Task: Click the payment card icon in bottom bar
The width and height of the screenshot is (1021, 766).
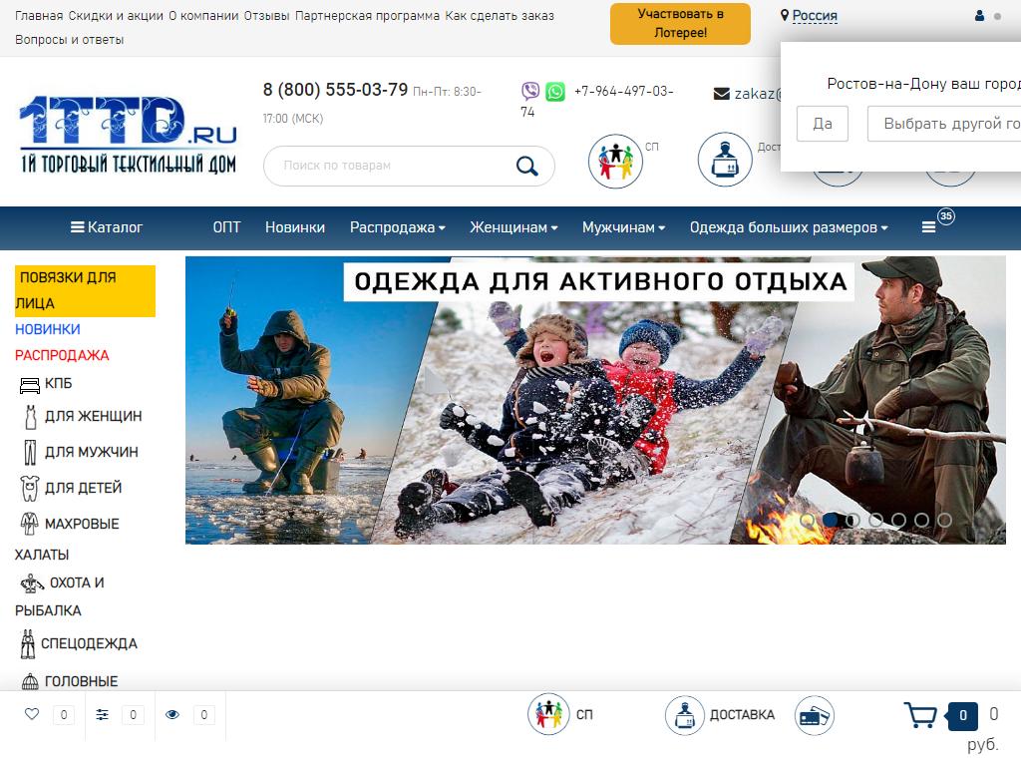Action: point(815,715)
